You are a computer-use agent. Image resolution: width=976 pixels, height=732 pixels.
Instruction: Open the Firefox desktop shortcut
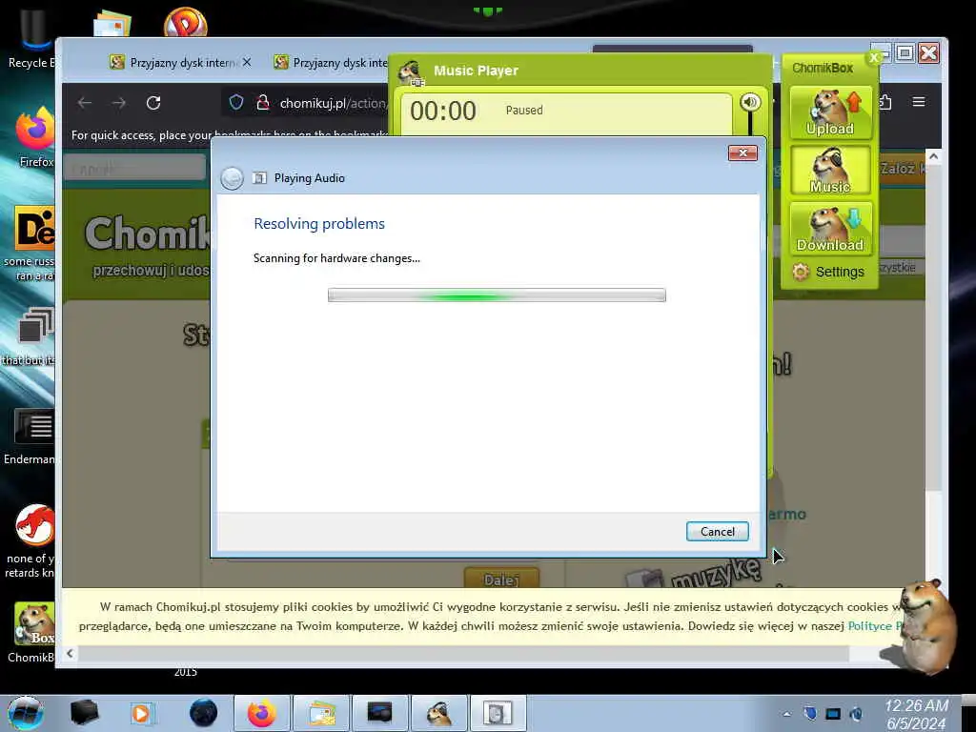tap(34, 137)
